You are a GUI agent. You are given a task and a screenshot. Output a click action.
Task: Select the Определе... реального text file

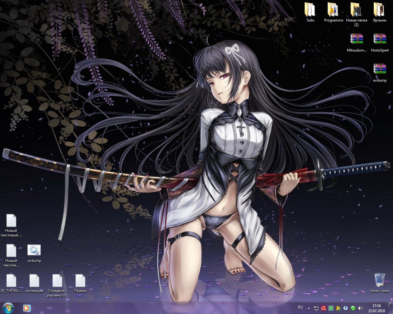click(57, 285)
